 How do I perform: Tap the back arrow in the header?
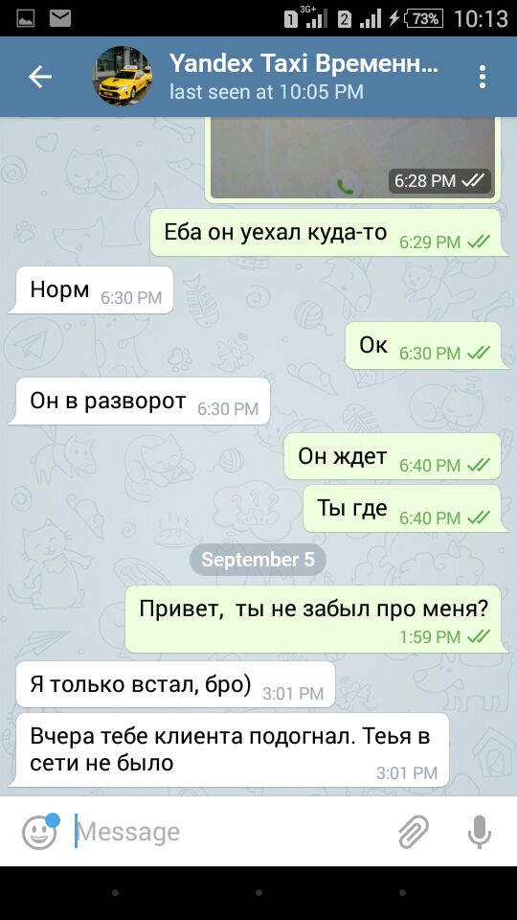point(40,77)
